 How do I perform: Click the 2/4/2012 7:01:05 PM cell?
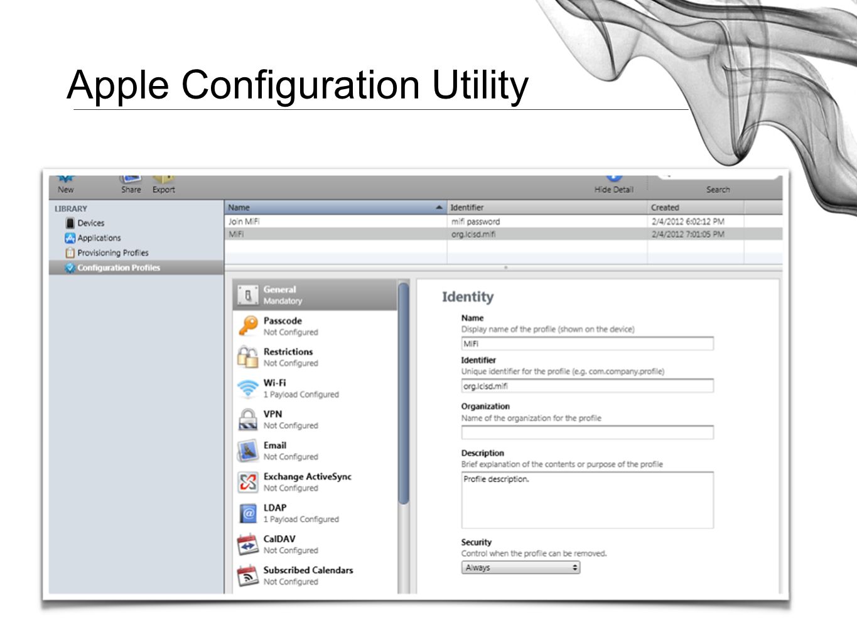tap(687, 234)
